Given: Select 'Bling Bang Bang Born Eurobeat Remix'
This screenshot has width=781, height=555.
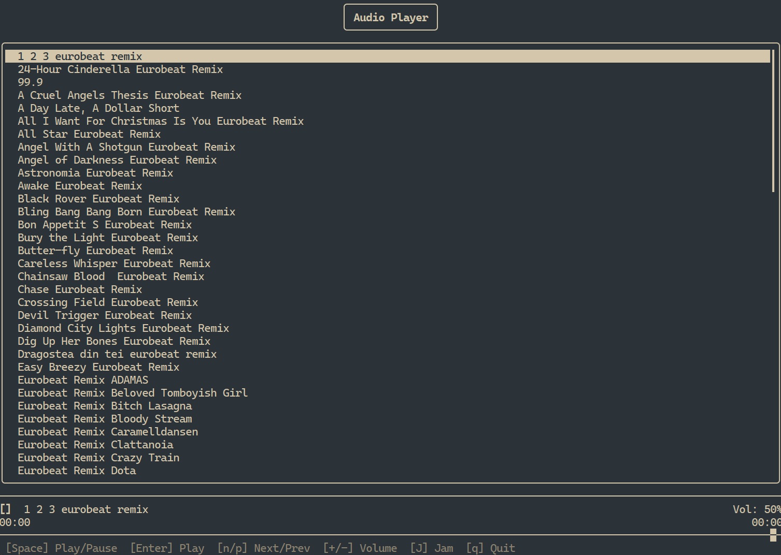Looking at the screenshot, I should pos(126,211).
